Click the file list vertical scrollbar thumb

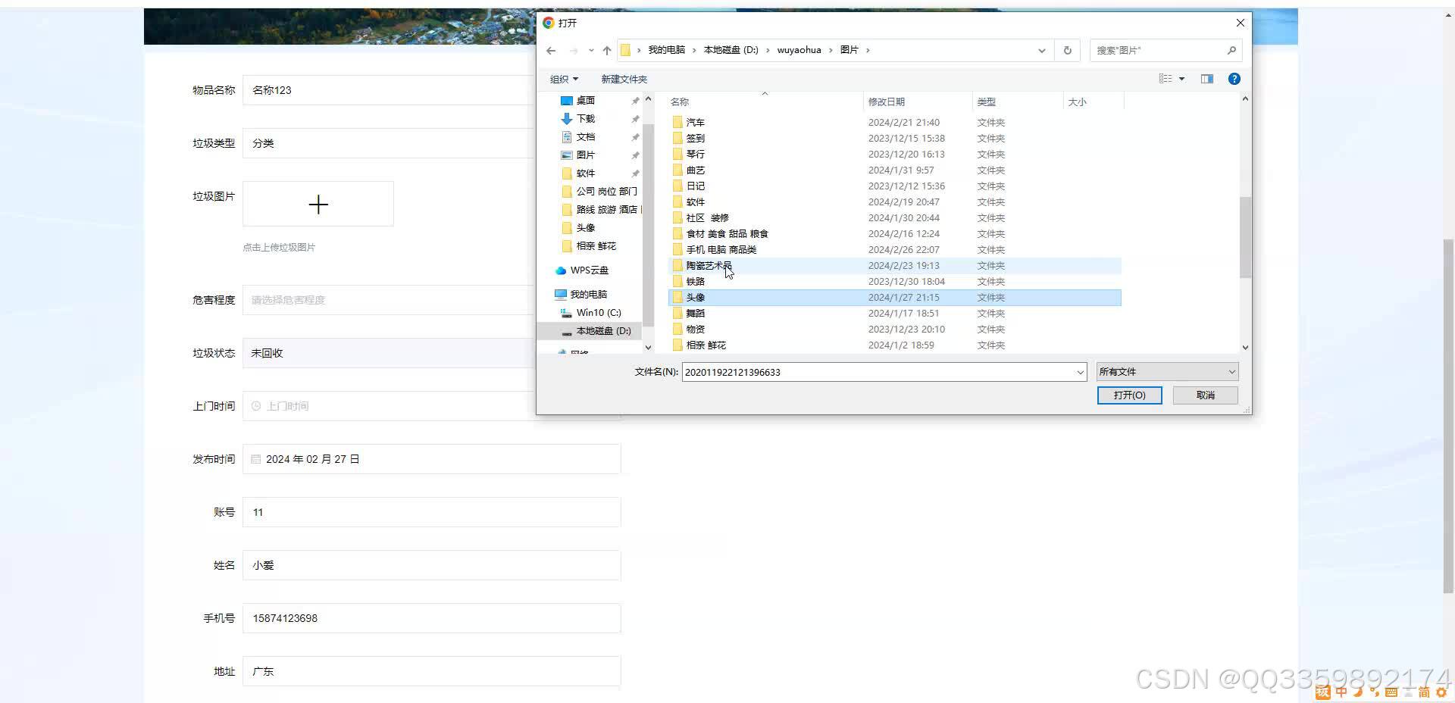tap(1245, 236)
